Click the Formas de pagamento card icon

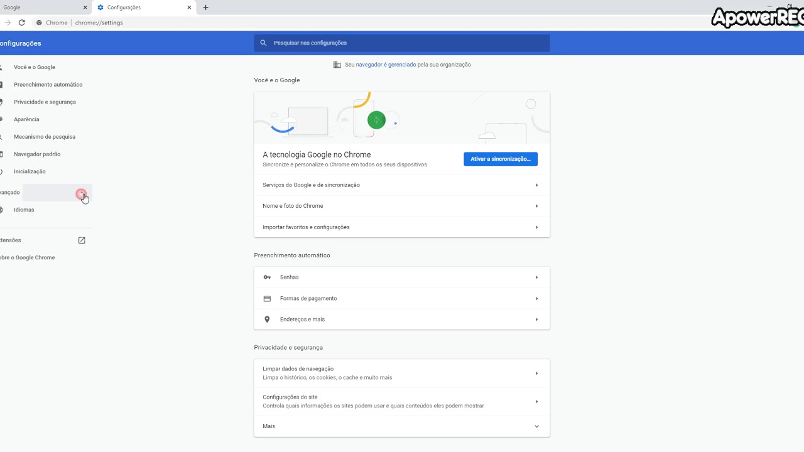267,299
